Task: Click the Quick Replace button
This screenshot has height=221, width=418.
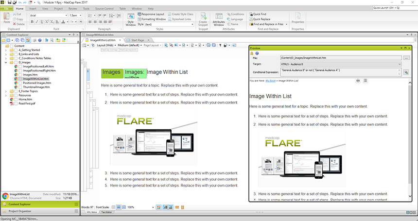Action: pyautogui.click(x=260, y=19)
